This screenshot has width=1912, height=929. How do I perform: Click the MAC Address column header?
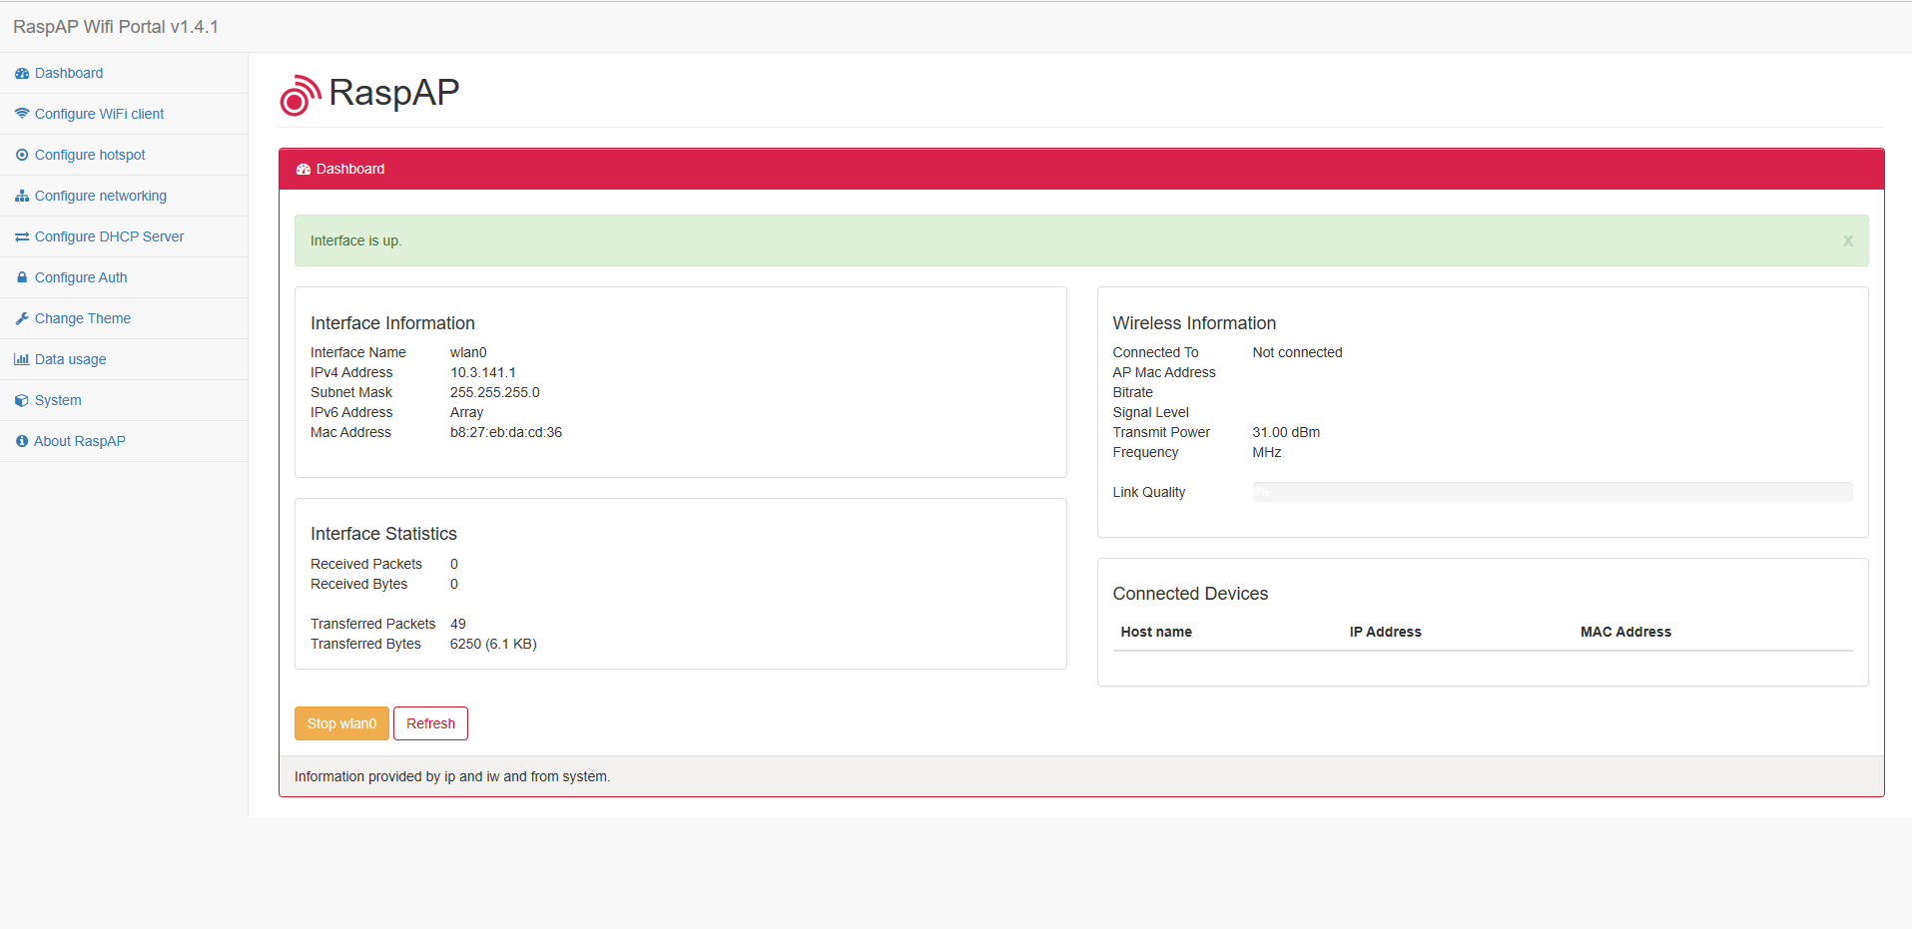pyautogui.click(x=1625, y=632)
